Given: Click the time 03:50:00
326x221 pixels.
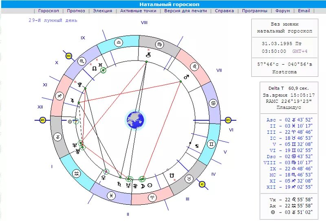Looking at the screenshot, I should pos(274,51).
